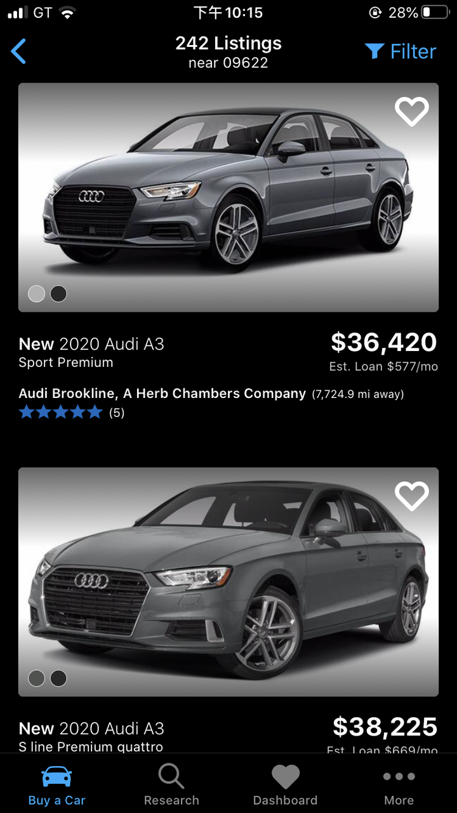Open the first Audi A3 photo
The height and width of the screenshot is (813, 457).
pyautogui.click(x=228, y=197)
